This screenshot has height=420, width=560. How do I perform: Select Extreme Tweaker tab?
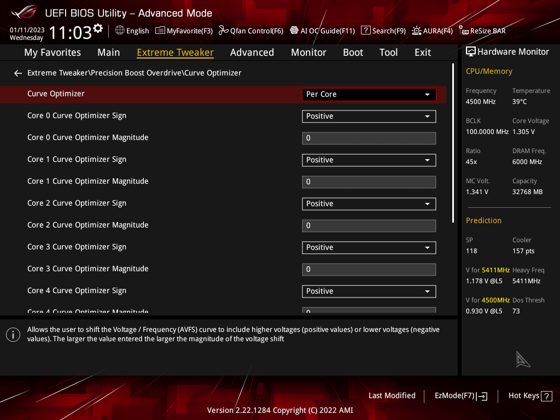click(176, 52)
